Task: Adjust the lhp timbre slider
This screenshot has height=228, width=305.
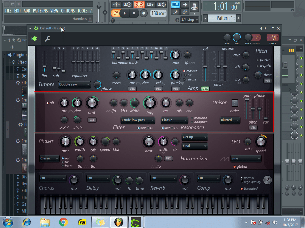Action: [x=45, y=62]
